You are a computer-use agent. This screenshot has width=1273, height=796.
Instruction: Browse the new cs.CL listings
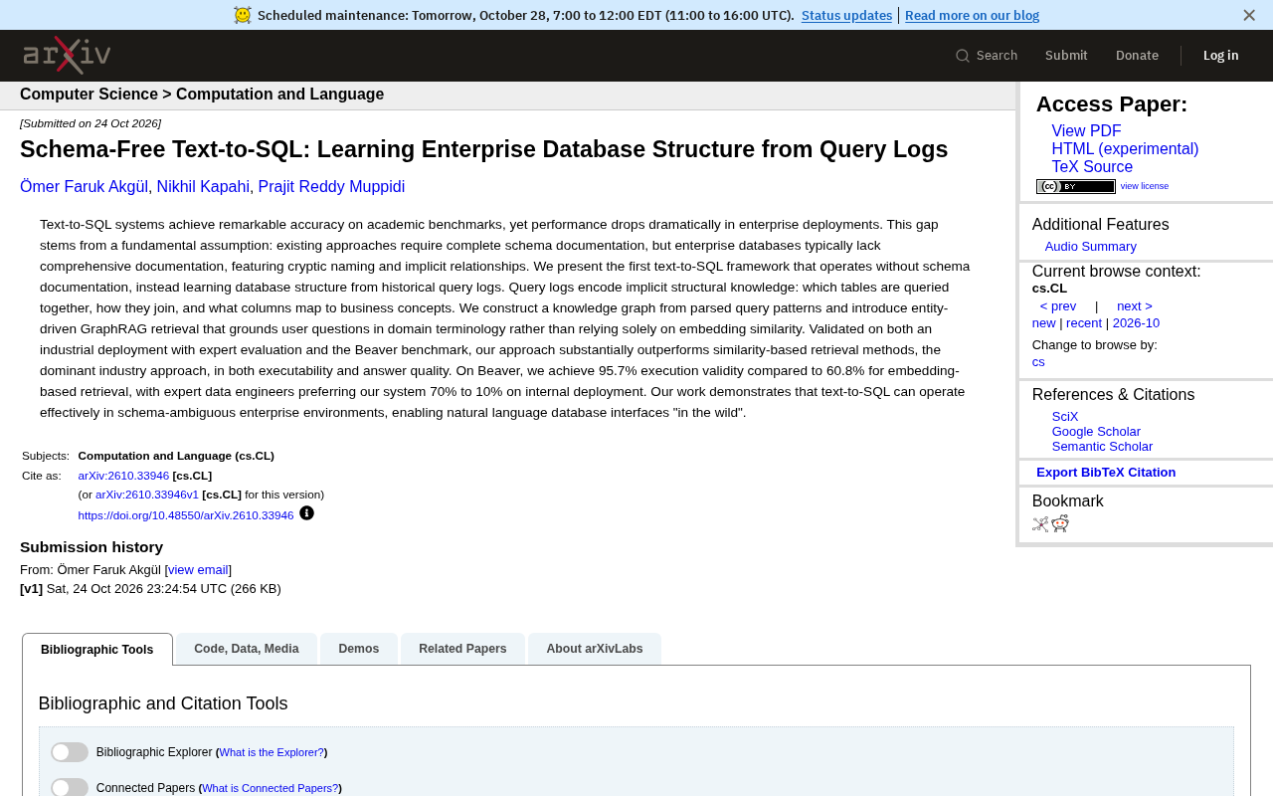pos(1044,323)
